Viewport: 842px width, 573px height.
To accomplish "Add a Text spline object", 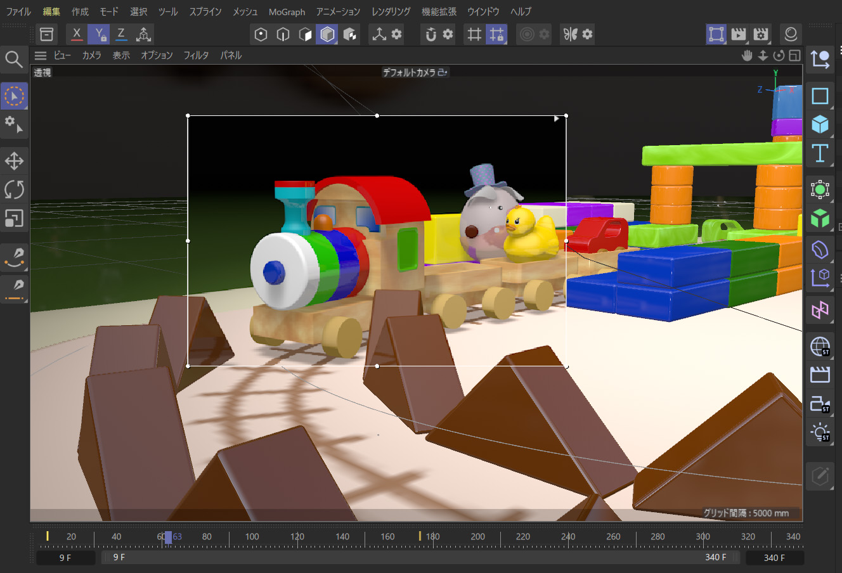I will [820, 153].
